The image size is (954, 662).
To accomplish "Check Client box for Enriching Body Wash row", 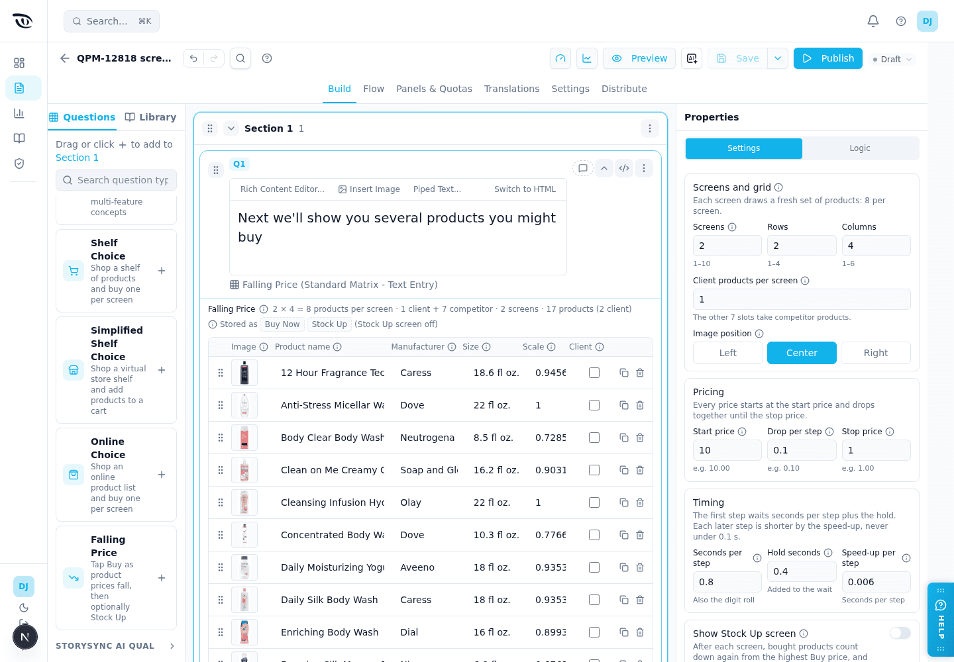I will (x=594, y=632).
